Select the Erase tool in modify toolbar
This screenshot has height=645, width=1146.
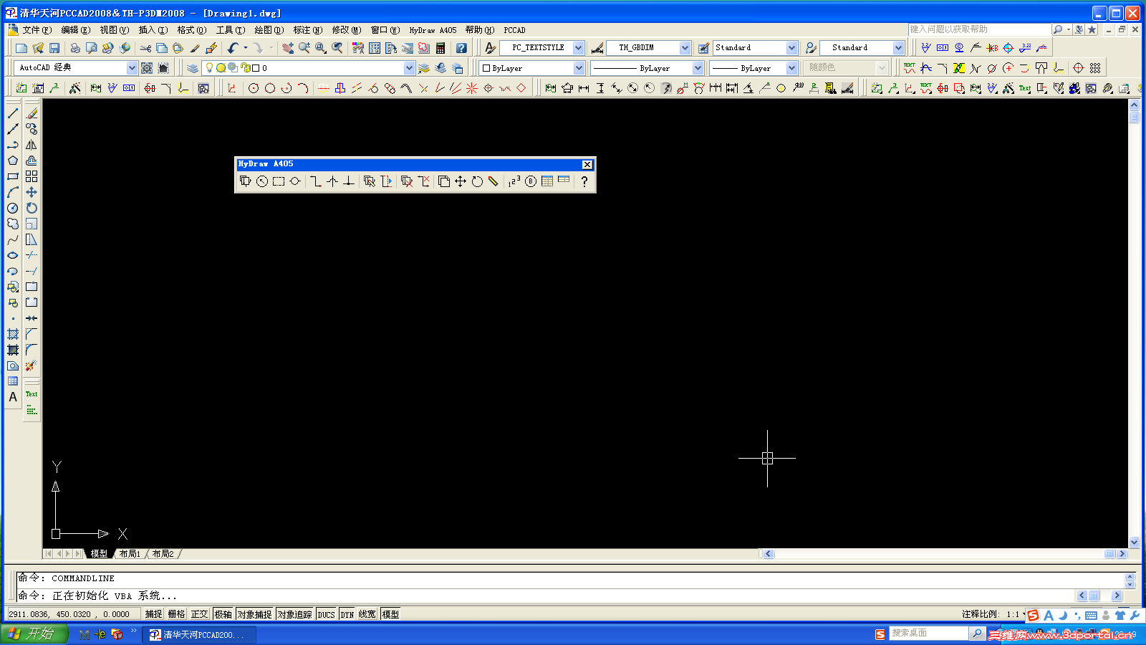[32, 113]
